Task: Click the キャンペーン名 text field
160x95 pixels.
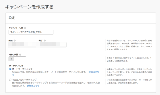Action: pyautogui.click(x=31, y=32)
